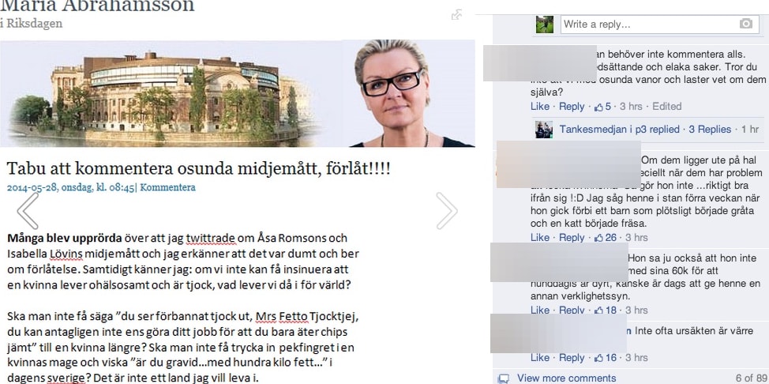Like the comment with 26 likes

pos(540,237)
